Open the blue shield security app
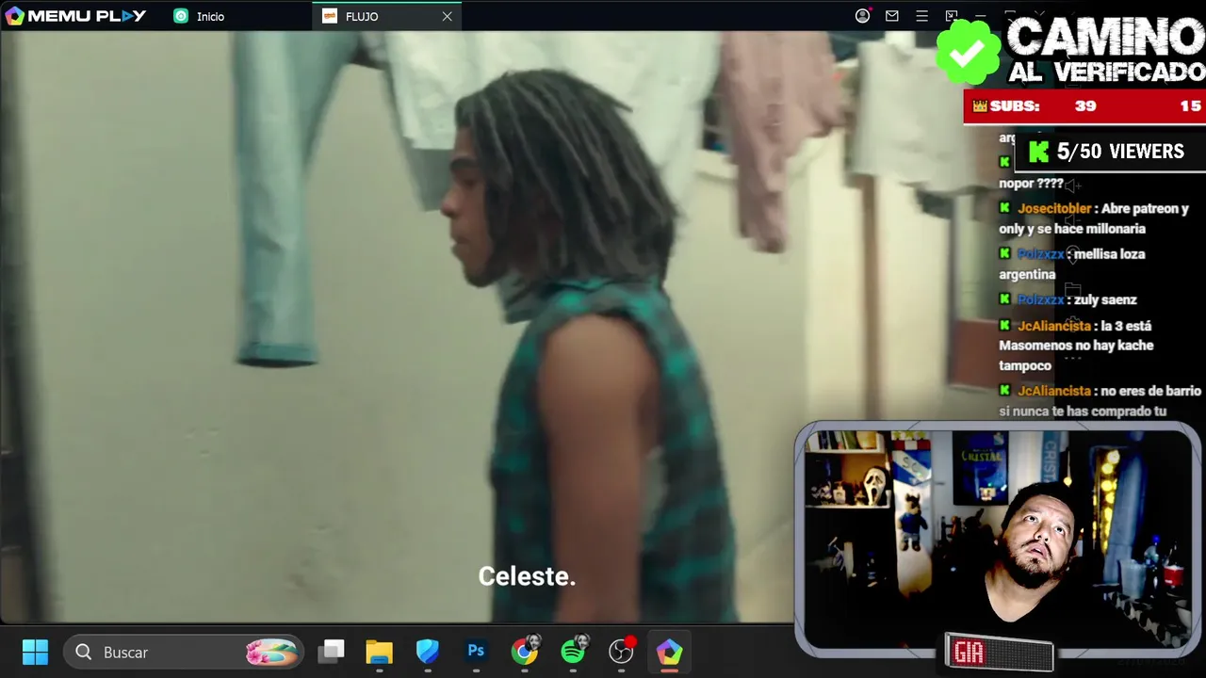Screen dimensions: 1206x678 tap(428, 652)
